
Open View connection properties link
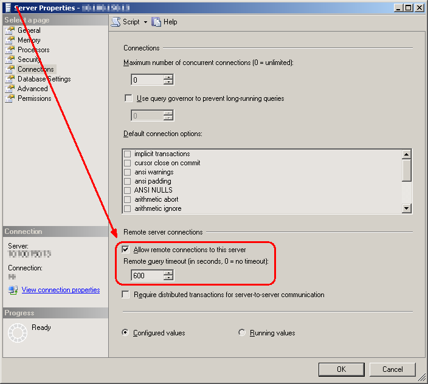61,290
